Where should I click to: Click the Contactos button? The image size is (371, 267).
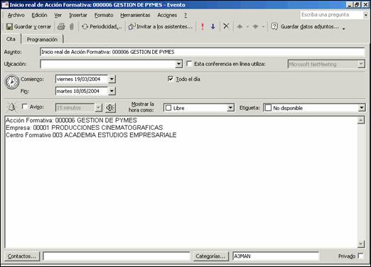tap(22, 256)
